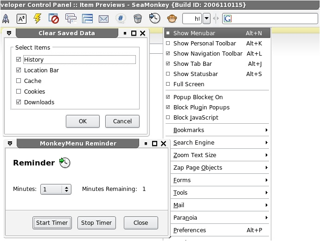Click the popup blocker prohibited-window icon
The image size is (320, 241).
point(54,19)
